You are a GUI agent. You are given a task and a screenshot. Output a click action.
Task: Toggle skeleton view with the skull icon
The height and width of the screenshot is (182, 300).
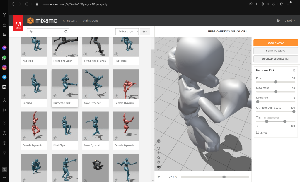pyautogui.click(x=159, y=141)
